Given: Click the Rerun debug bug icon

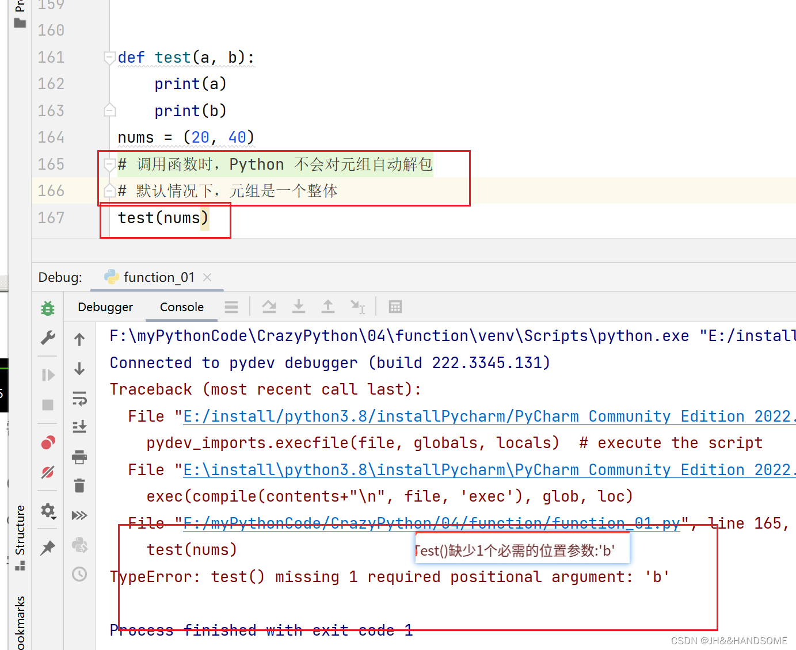Looking at the screenshot, I should 48,308.
